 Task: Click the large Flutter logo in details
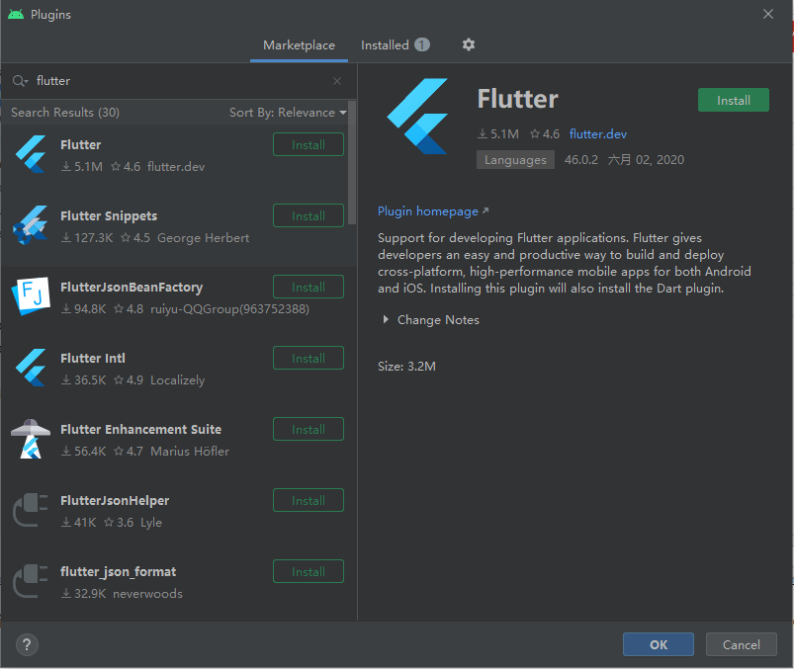tap(417, 116)
